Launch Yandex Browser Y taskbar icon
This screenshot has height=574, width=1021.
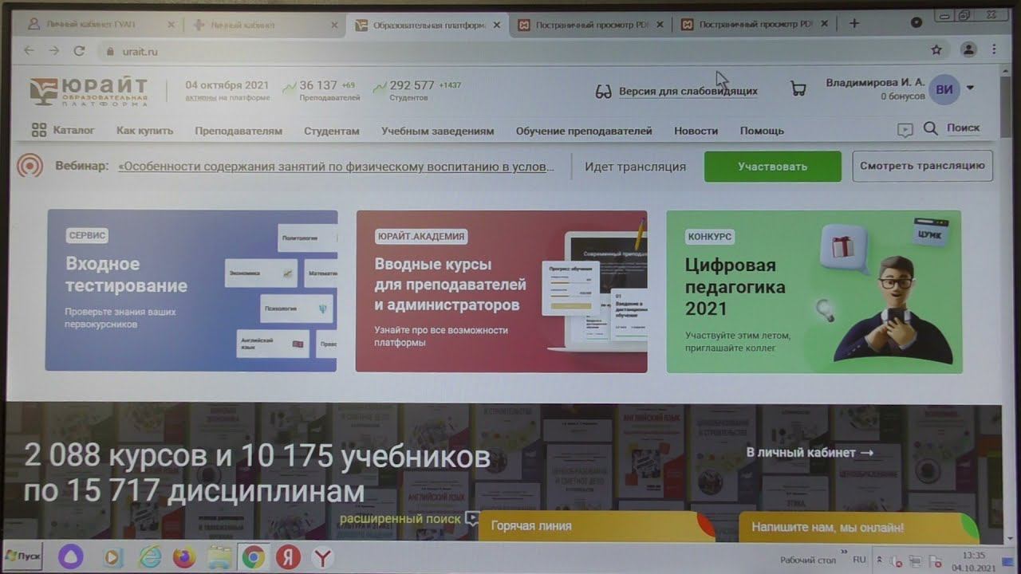[x=322, y=557]
